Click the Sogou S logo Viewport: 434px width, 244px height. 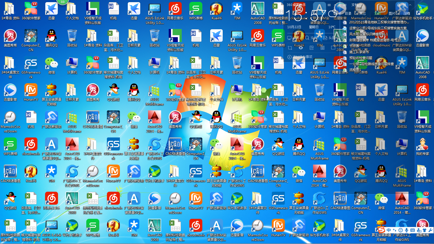pos(381,230)
